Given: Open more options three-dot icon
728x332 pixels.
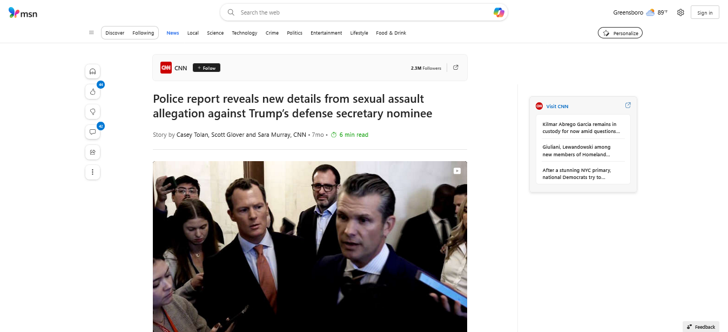Looking at the screenshot, I should [x=92, y=172].
